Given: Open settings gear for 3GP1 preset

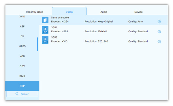Looking at the screenshot, I should click(159, 31).
